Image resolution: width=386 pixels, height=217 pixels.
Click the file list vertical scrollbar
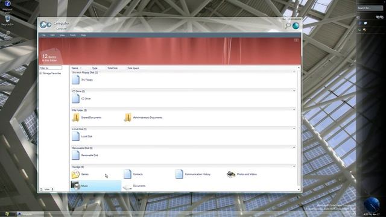(299, 128)
